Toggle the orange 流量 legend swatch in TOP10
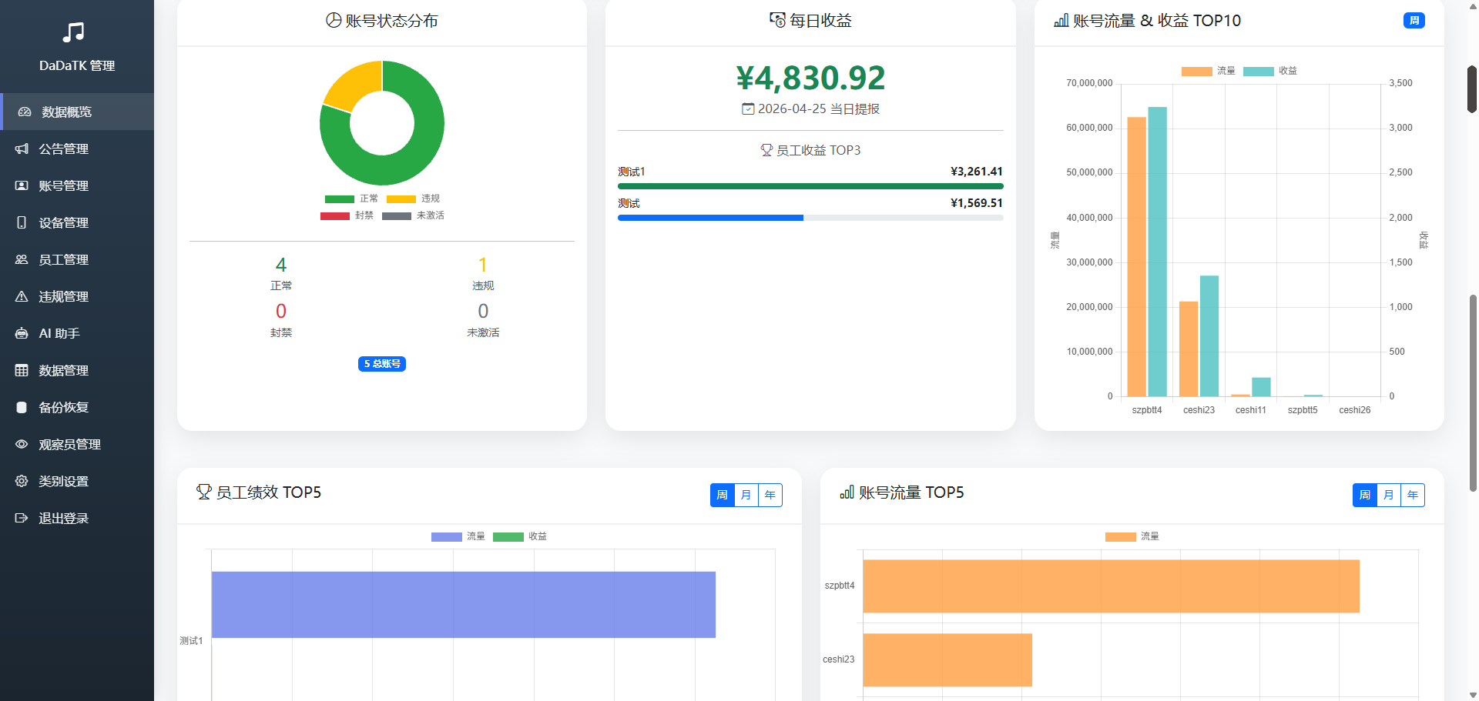The image size is (1479, 701). coord(1196,71)
